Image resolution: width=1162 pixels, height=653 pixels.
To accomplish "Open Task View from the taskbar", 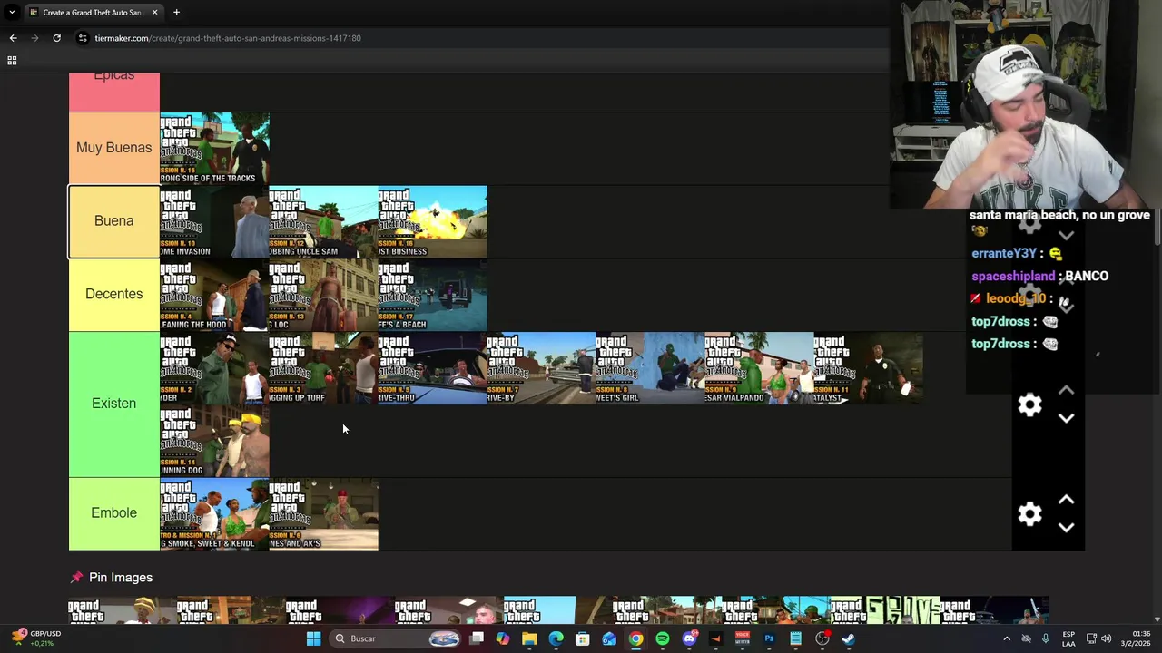I will point(477,638).
